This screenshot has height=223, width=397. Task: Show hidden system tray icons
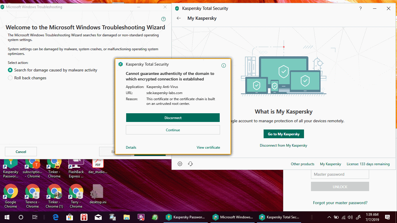[329, 217]
